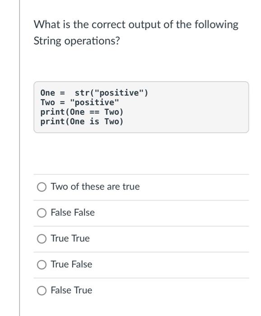This screenshot has width=261, height=316.
Task: Click the "True True" answer label text
Action: tap(70, 238)
